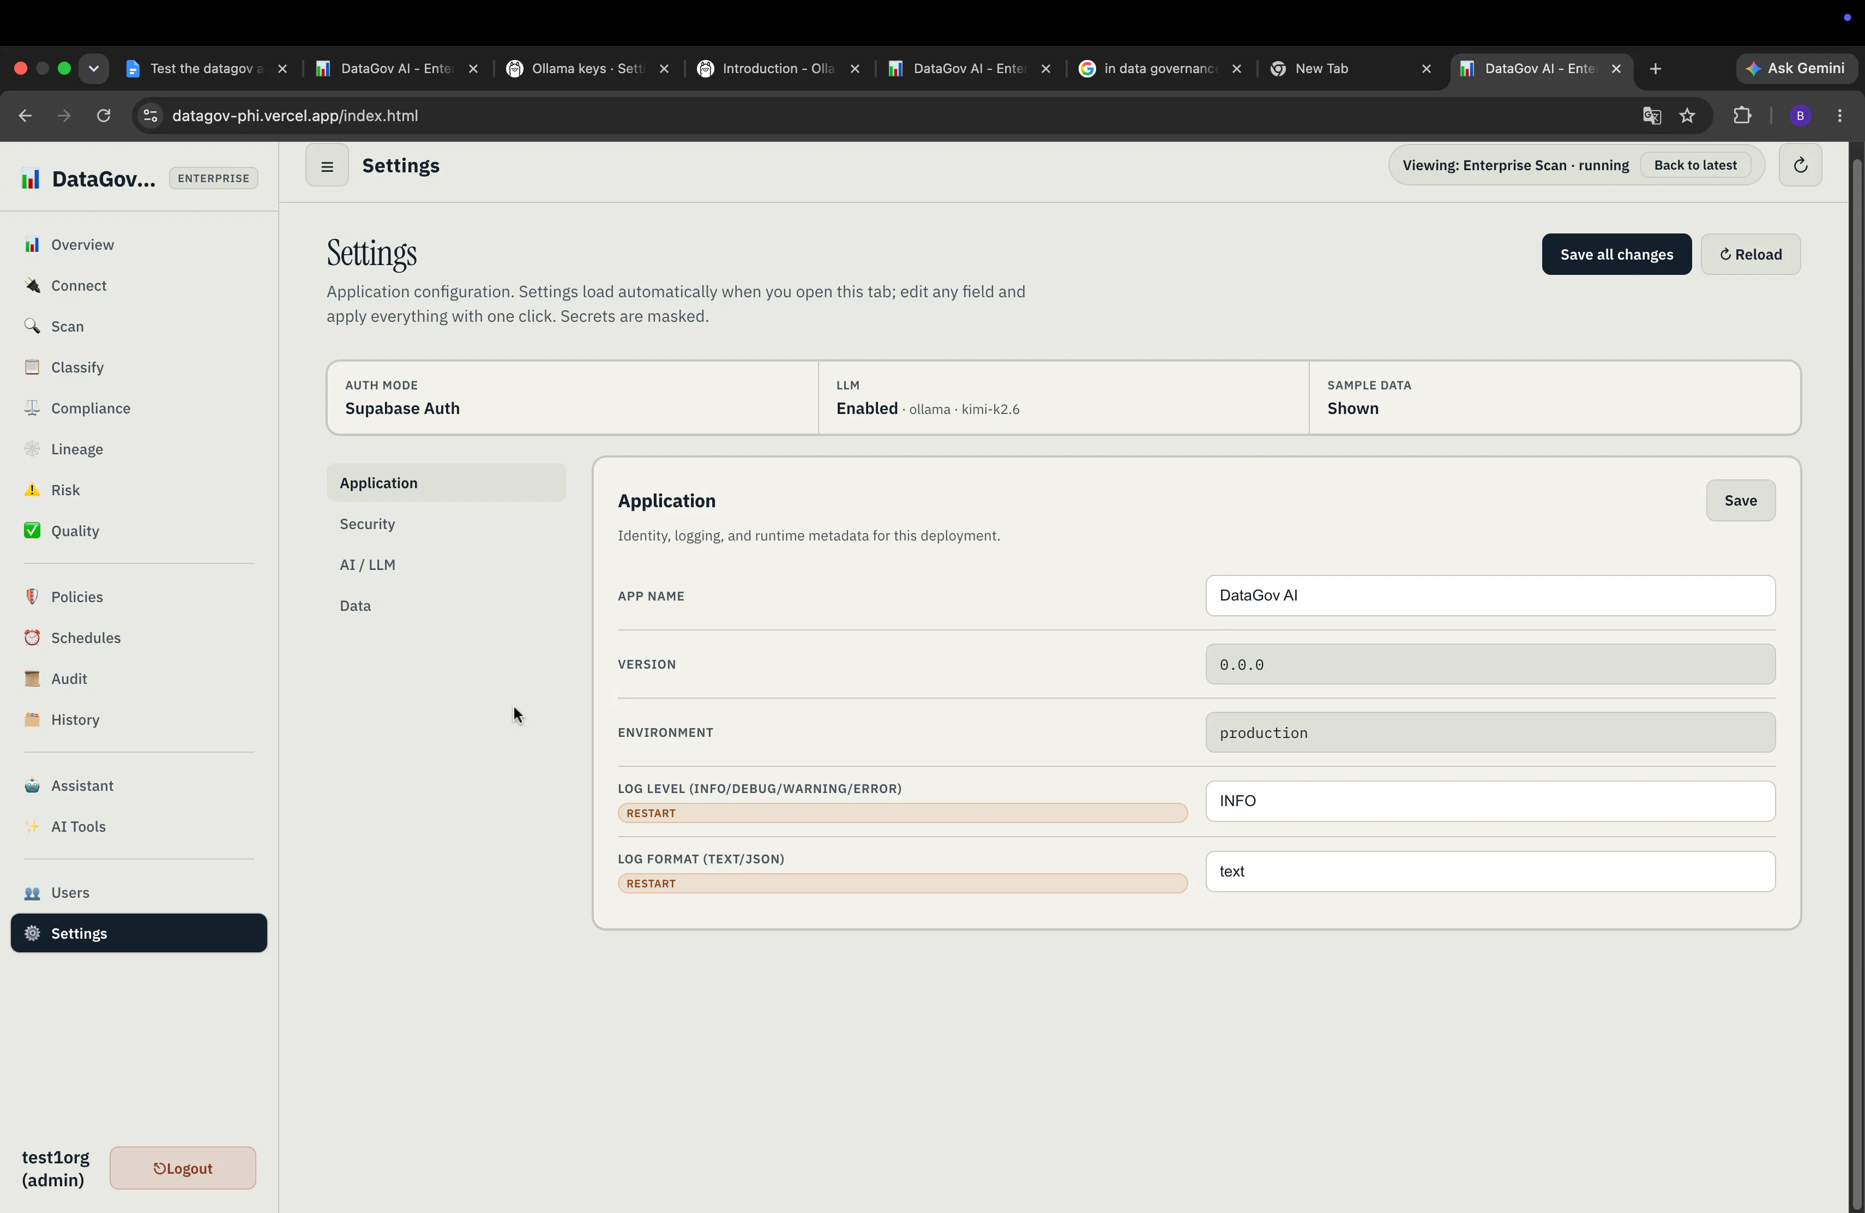Switch to the Security settings section
This screenshot has width=1865, height=1213.
[x=446, y=524]
